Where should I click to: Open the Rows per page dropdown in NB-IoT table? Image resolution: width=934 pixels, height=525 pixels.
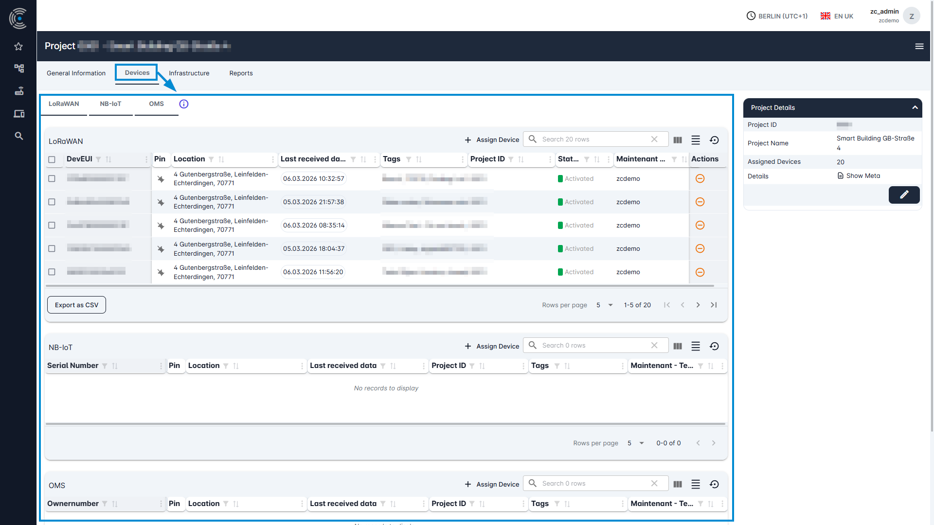[x=636, y=443]
